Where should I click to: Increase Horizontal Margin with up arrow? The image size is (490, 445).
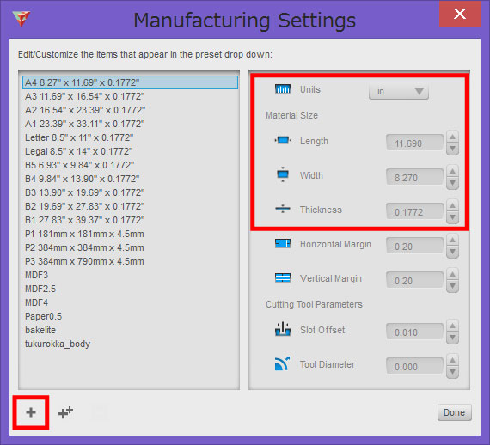click(x=452, y=240)
